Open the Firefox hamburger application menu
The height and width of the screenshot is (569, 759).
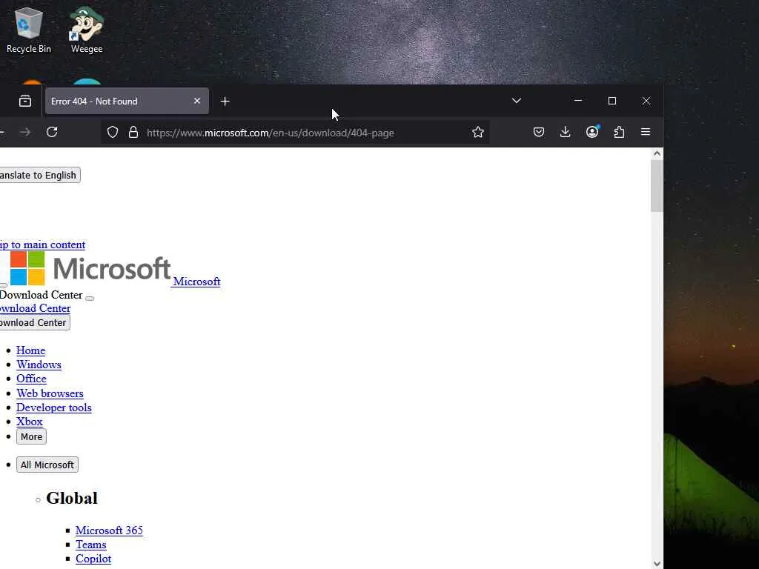pyautogui.click(x=646, y=132)
